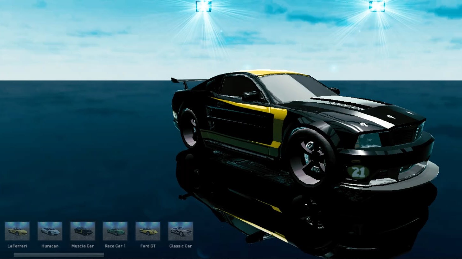The width and height of the screenshot is (462, 259).
Task: Click the Ford GT label text
Action: point(148,246)
